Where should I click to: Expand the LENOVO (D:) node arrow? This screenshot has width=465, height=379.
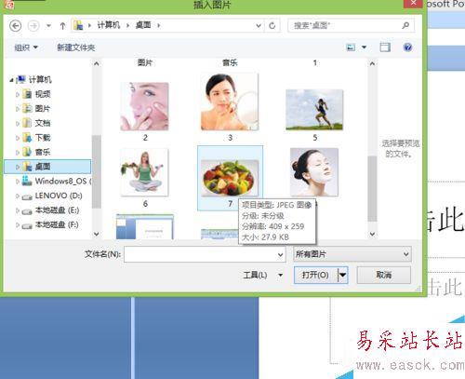(18, 196)
